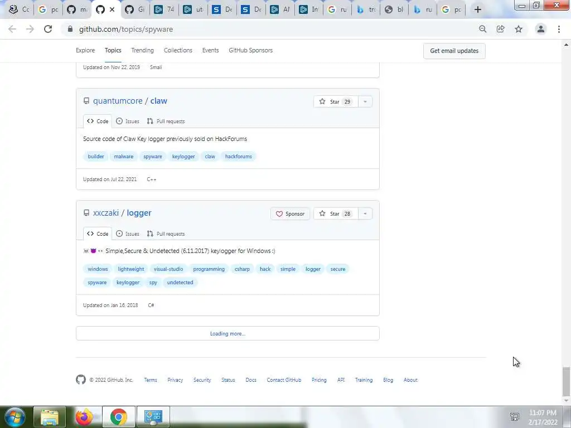Click scrollbar up arrow

coord(566,45)
